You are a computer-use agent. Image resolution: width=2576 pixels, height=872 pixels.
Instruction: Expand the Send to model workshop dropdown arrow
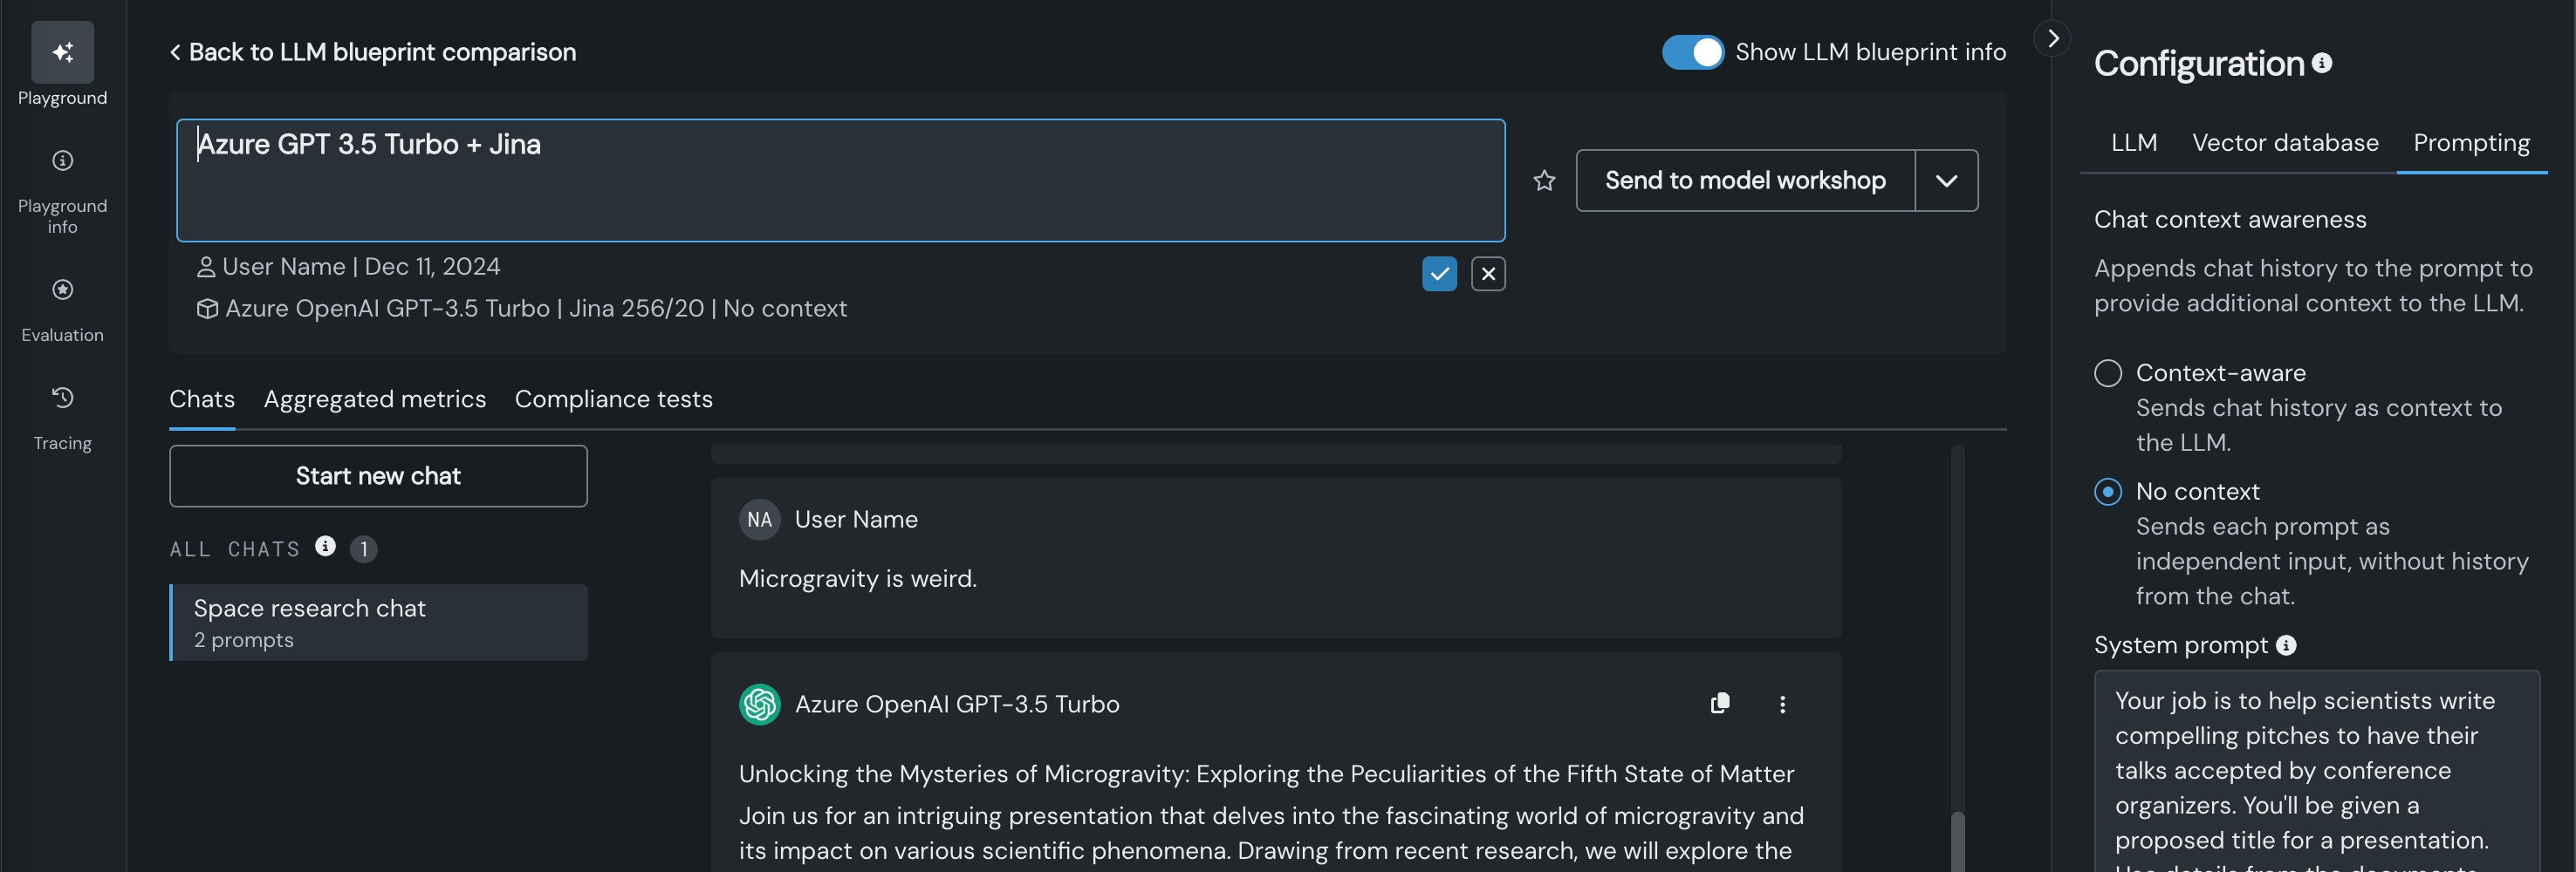coord(1946,181)
